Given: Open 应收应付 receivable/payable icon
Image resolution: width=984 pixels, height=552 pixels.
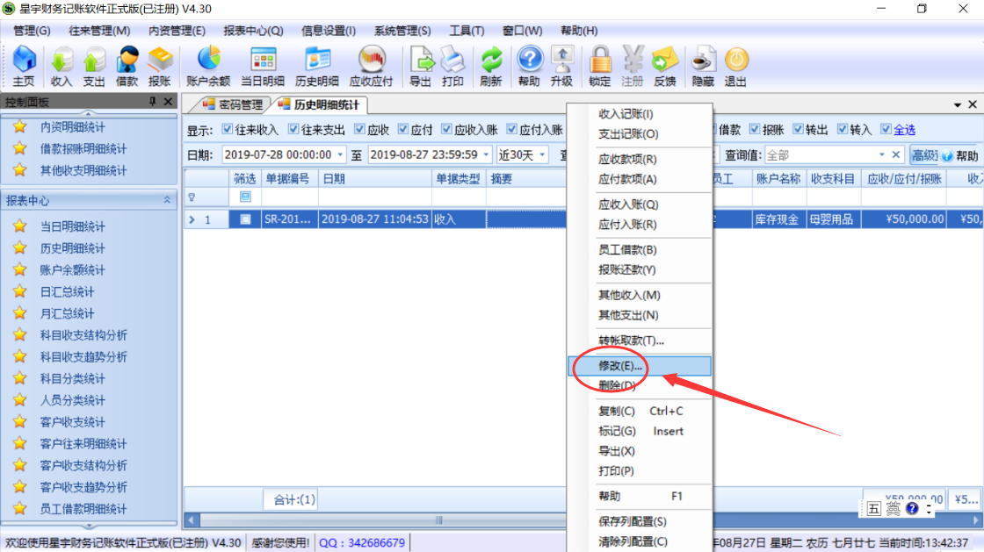Looking at the screenshot, I should 371,66.
